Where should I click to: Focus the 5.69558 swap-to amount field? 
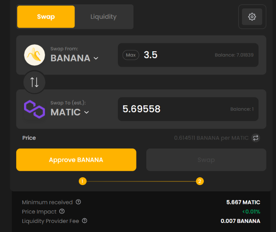coord(188,109)
